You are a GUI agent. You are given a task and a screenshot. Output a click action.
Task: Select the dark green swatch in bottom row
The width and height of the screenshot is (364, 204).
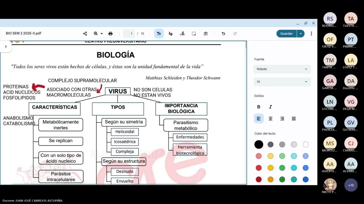282,179
